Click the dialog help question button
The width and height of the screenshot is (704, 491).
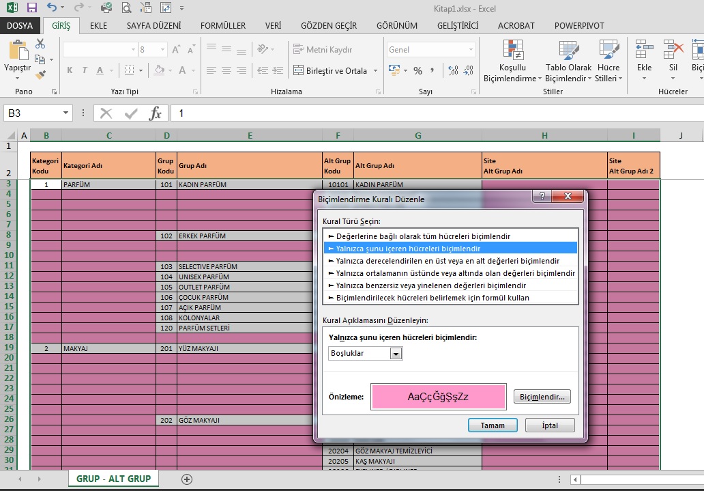click(x=542, y=196)
